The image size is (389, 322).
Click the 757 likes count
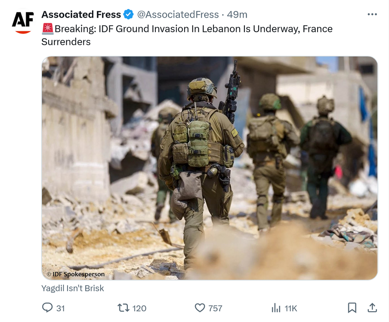point(215,308)
